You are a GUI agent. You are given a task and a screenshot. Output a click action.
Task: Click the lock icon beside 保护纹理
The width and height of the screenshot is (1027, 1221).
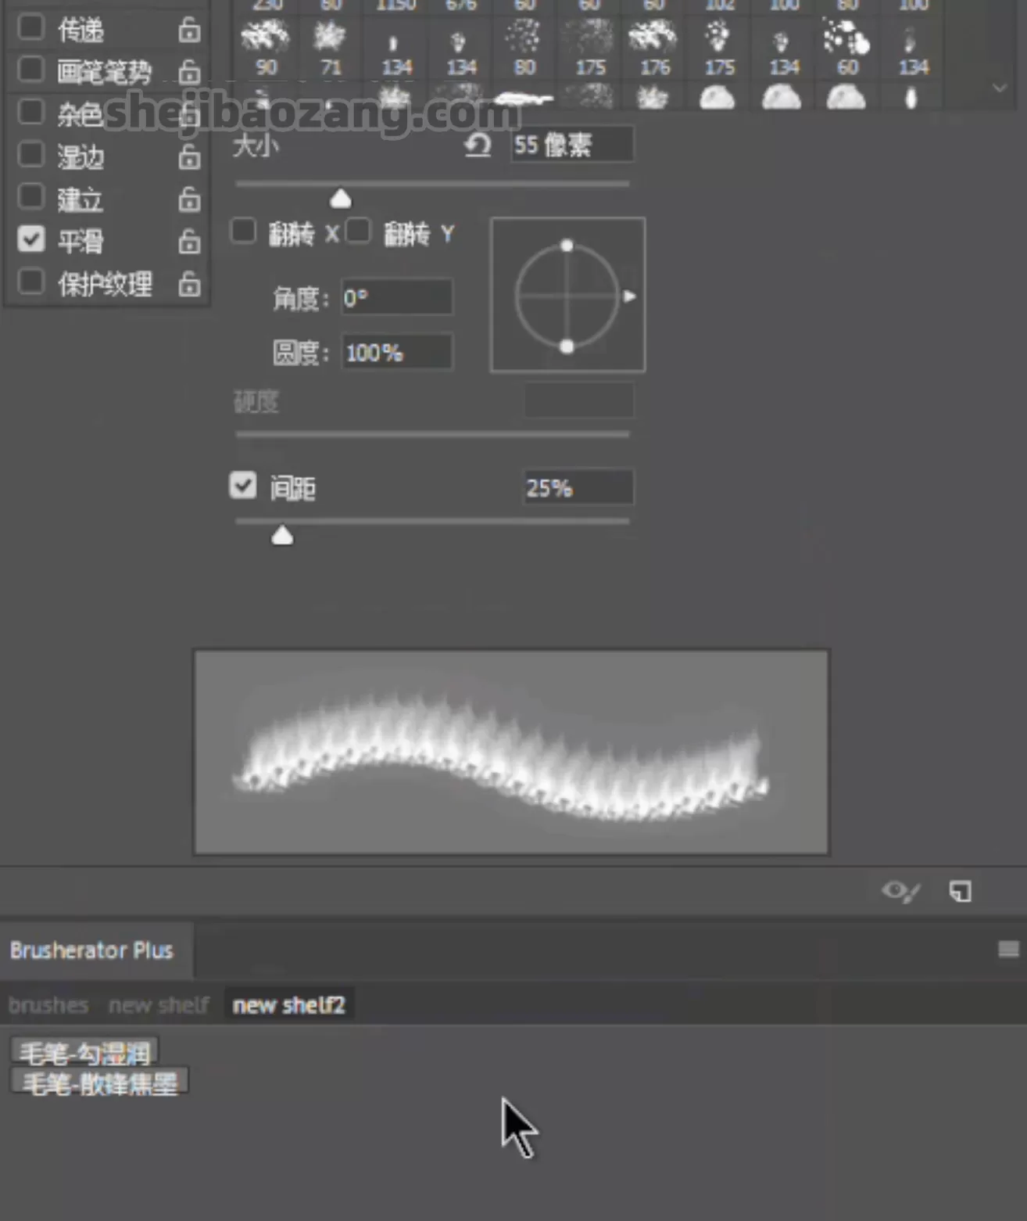189,284
